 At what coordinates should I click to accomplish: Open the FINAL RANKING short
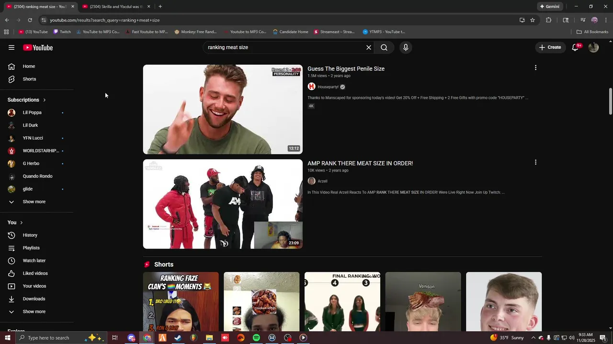click(342, 302)
